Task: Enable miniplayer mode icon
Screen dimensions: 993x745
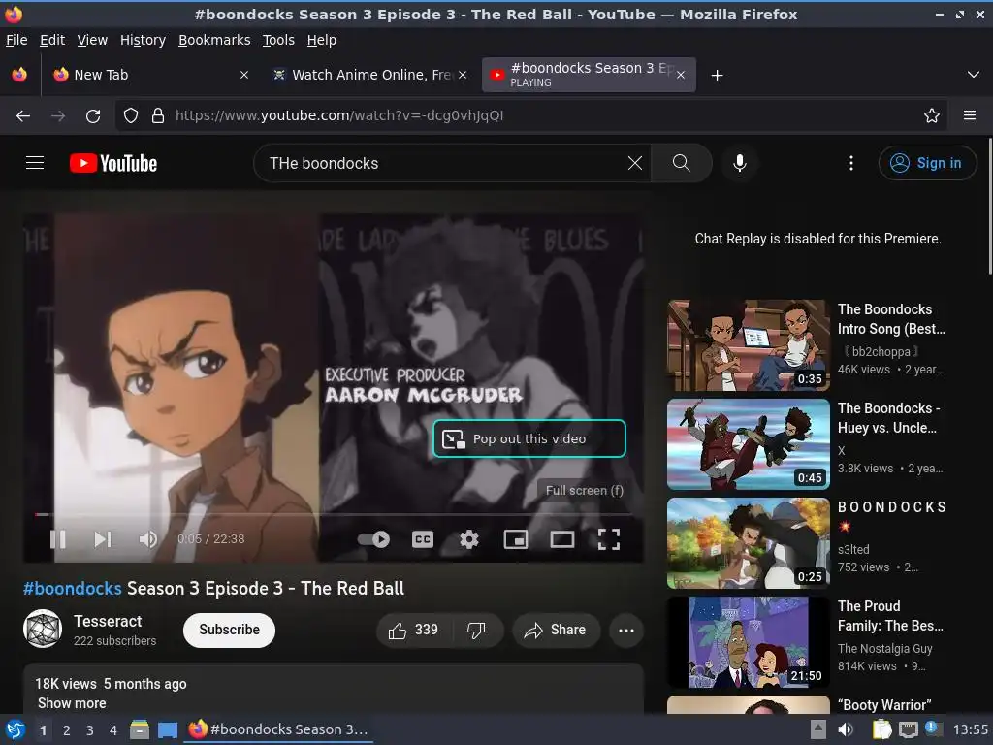Action: (516, 539)
